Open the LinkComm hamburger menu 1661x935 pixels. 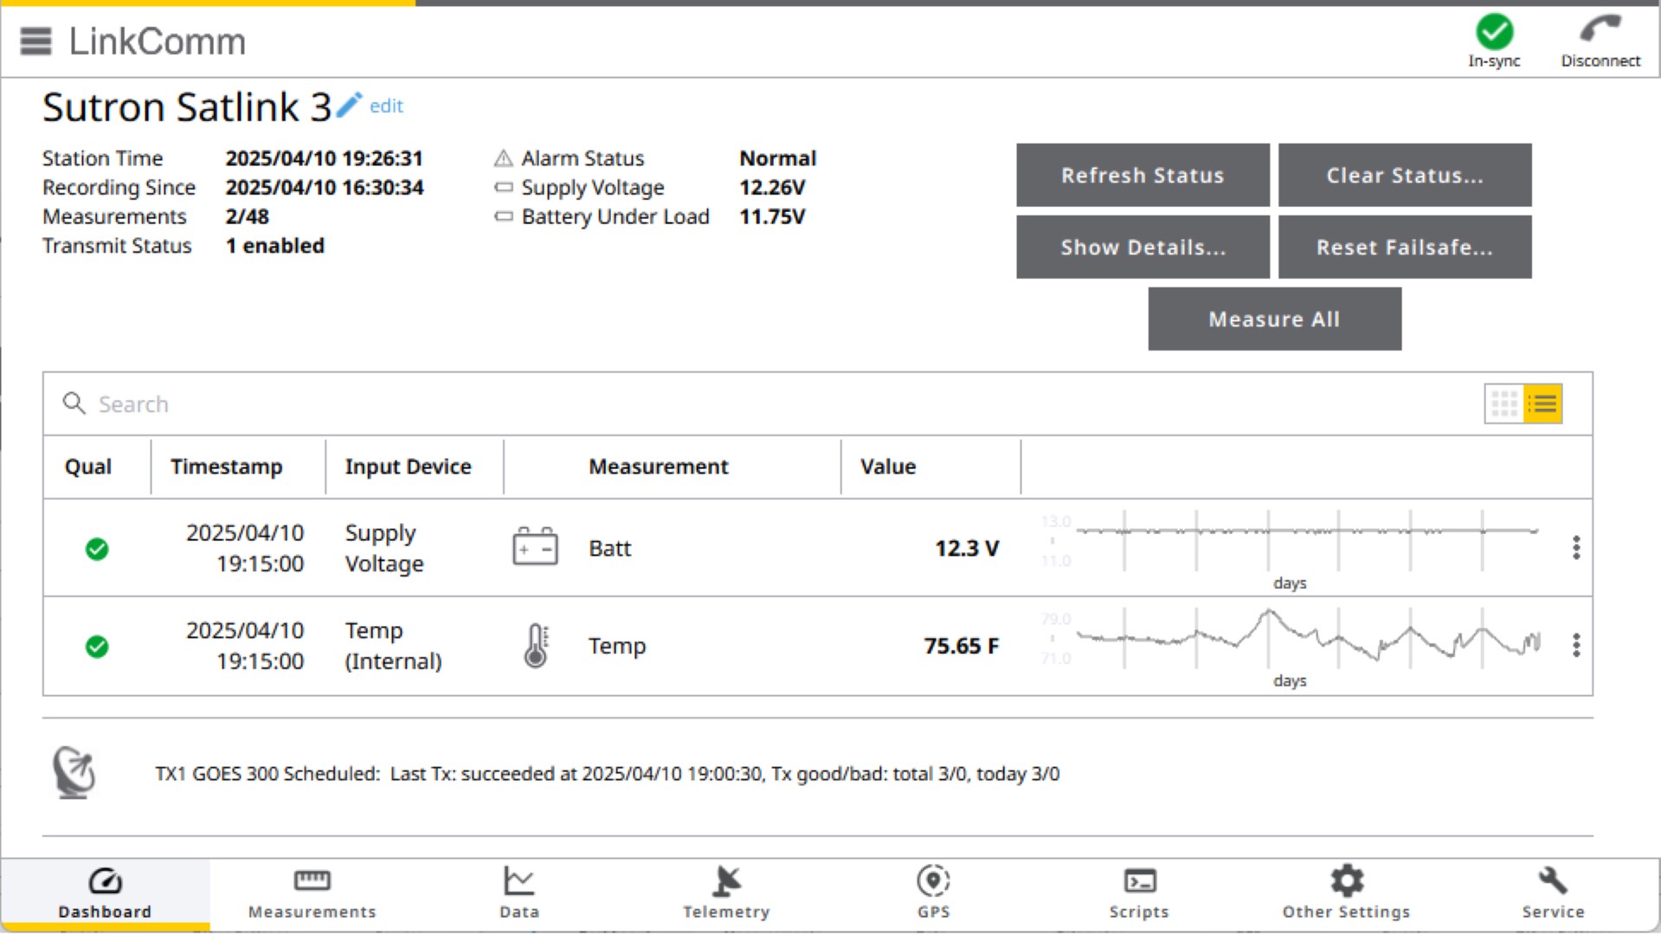pyautogui.click(x=35, y=41)
